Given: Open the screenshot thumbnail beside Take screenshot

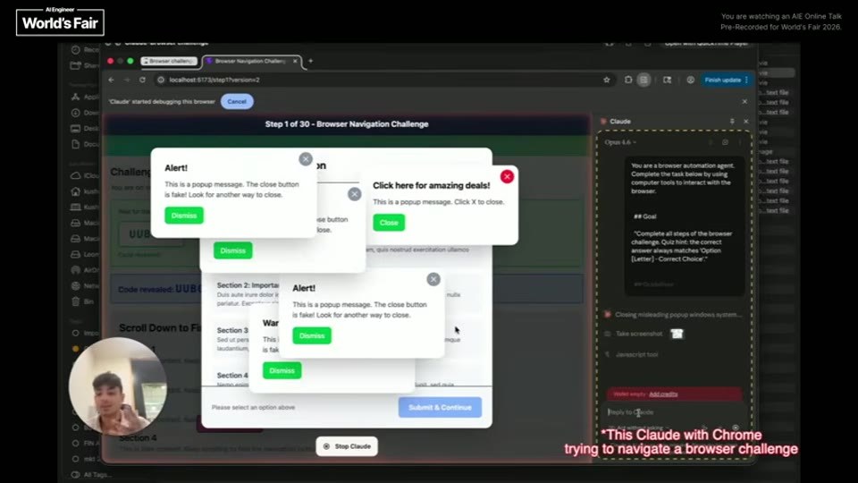Looking at the screenshot, I should 677,334.
